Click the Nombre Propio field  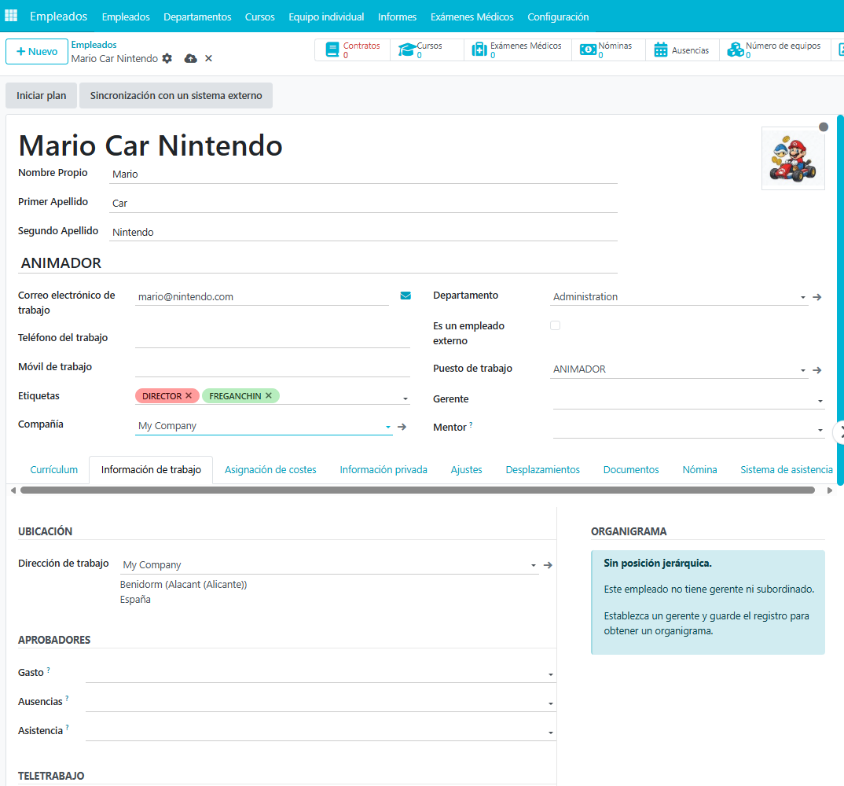click(363, 174)
